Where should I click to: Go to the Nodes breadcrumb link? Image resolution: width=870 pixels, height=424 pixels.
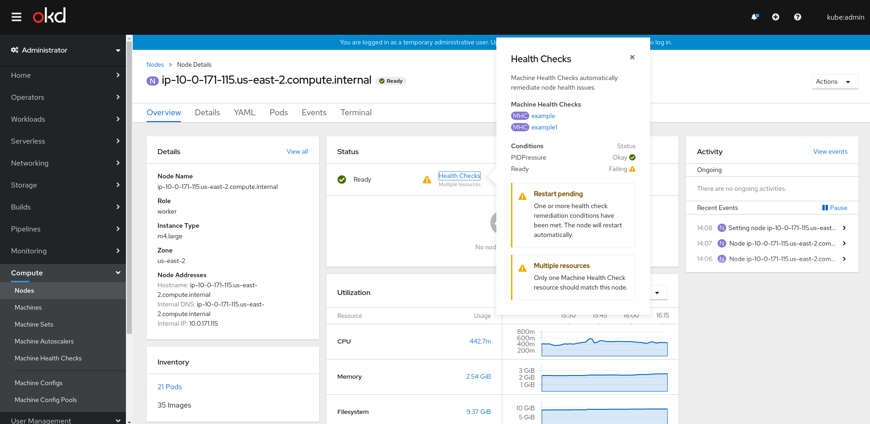(155, 65)
